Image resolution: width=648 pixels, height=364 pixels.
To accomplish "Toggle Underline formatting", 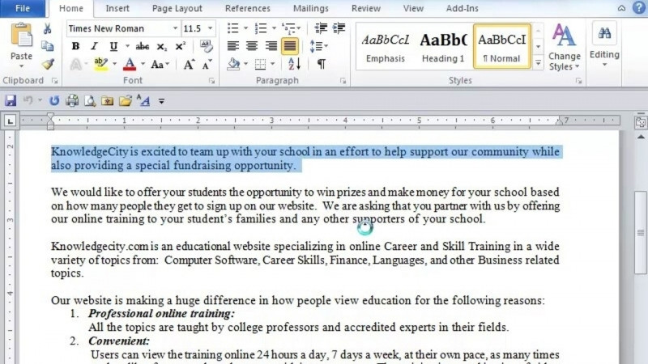I will coord(113,46).
